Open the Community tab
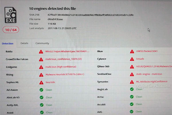Image resolution: width=172 pixels, height=115 pixels. (42, 43)
